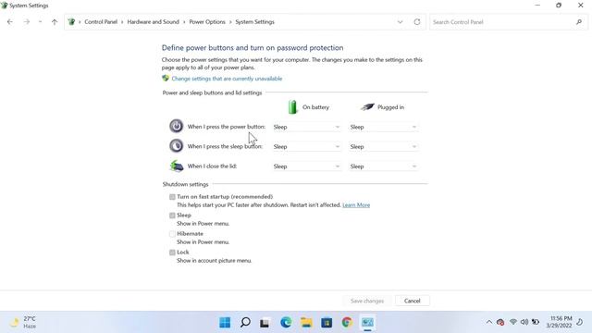Click the 'When I press the sleep button:' label

[x=225, y=146]
